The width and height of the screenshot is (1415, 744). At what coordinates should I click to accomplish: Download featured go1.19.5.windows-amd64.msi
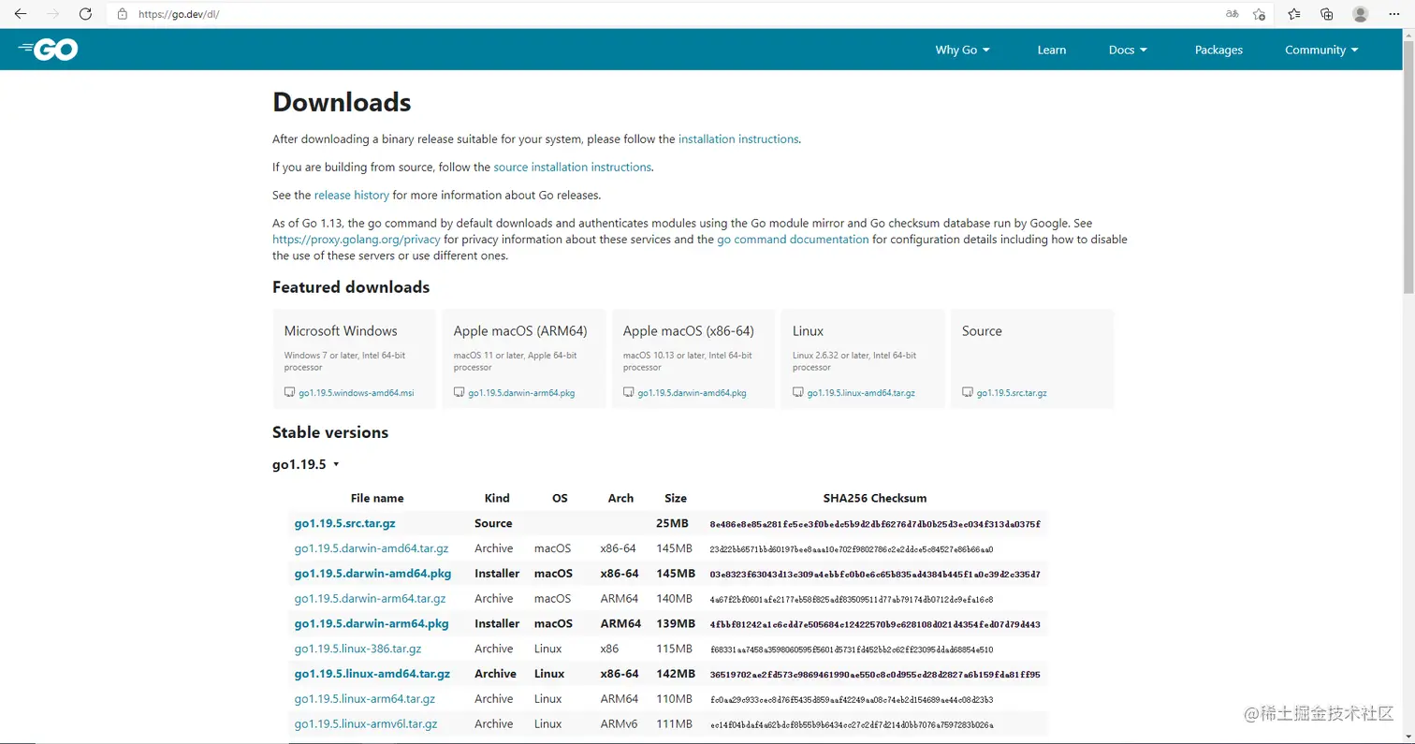[356, 393]
